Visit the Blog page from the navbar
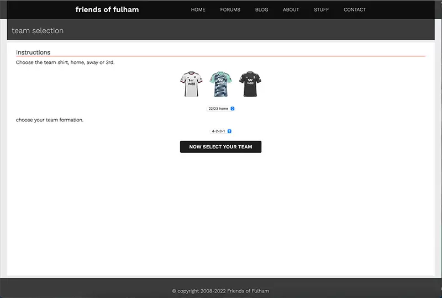Viewport: 442px width, 298px height. (x=261, y=9)
